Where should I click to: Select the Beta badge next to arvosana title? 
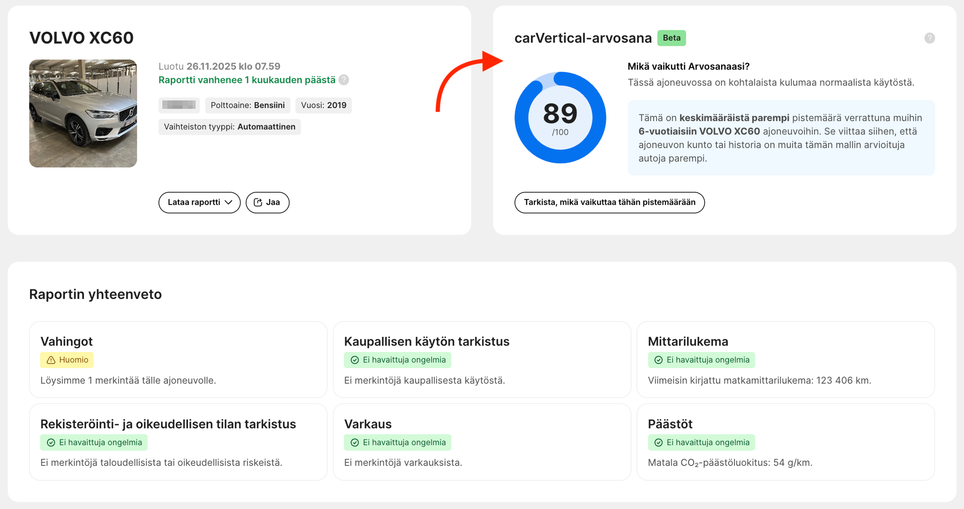pyautogui.click(x=671, y=38)
